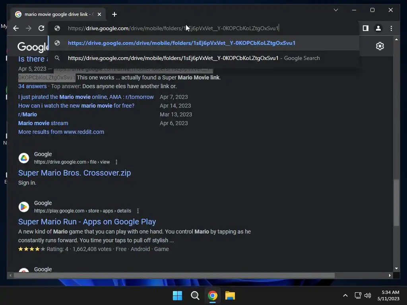Open the Mario movie stream link

point(43,123)
